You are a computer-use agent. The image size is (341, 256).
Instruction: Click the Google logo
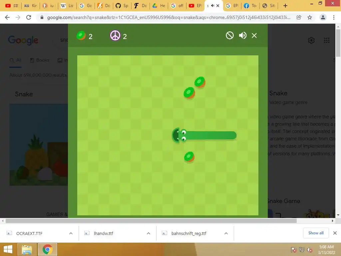click(x=23, y=40)
